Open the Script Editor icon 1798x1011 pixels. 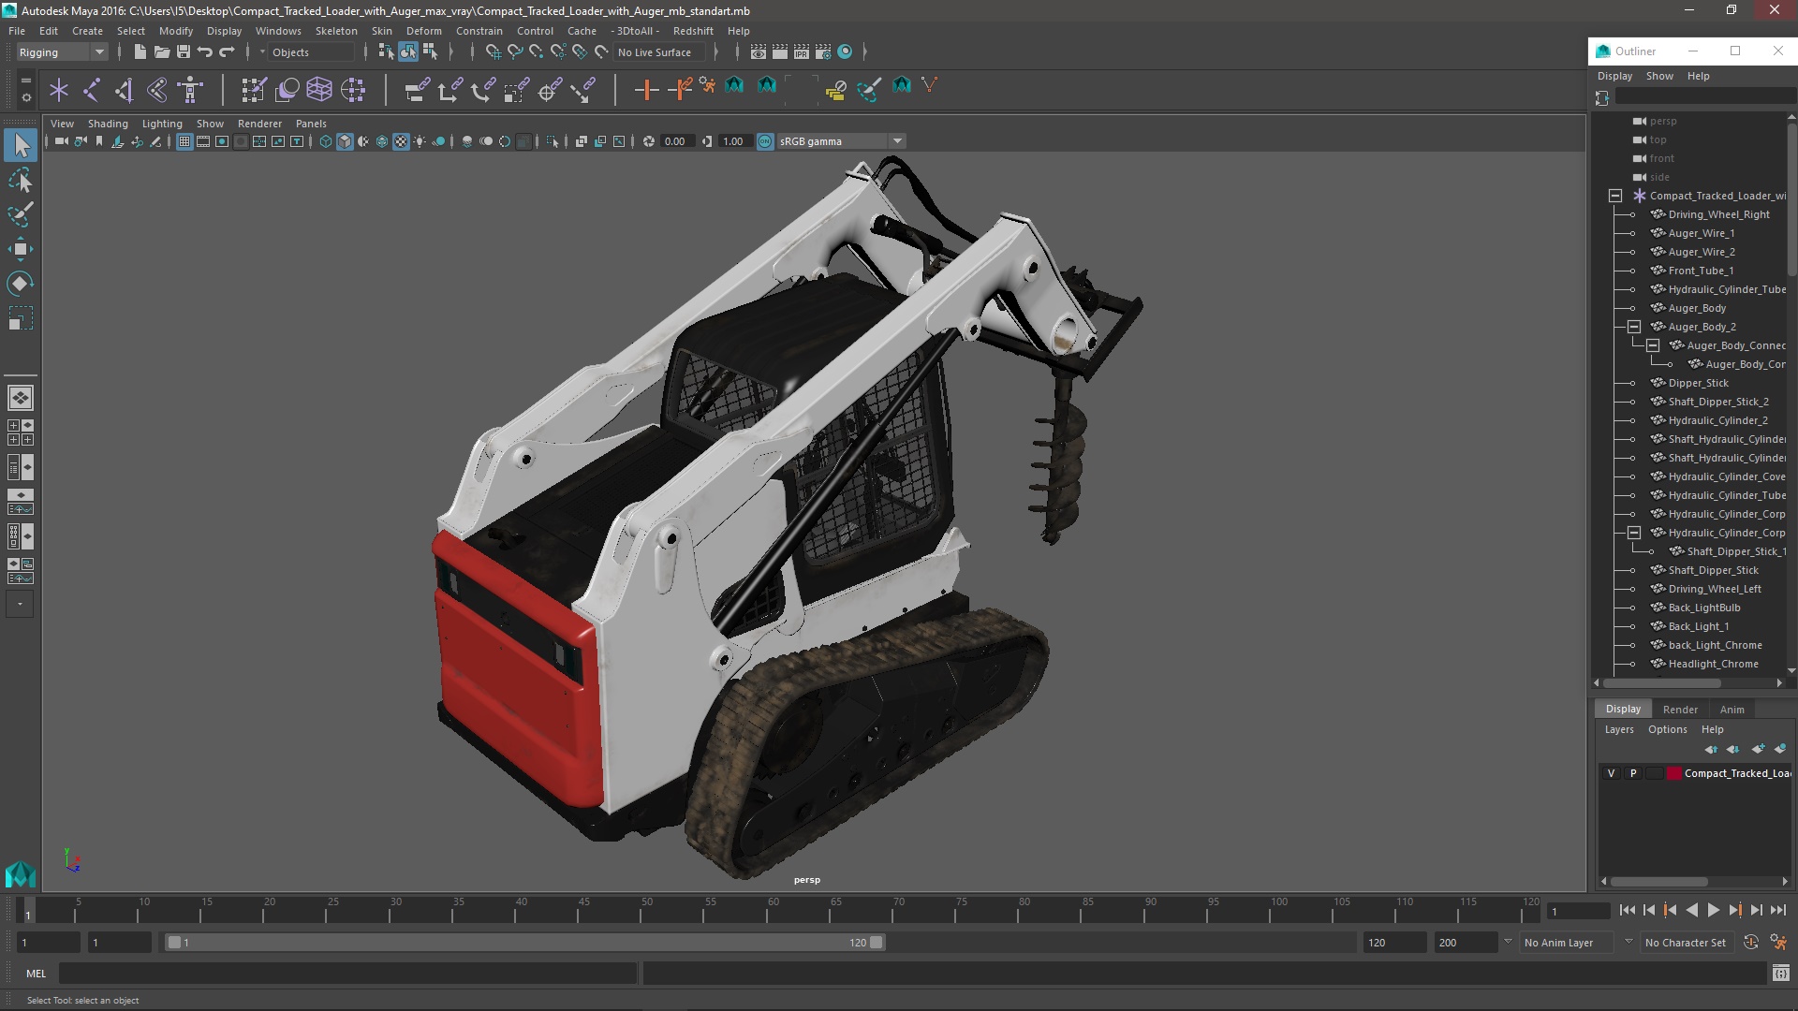point(1780,974)
